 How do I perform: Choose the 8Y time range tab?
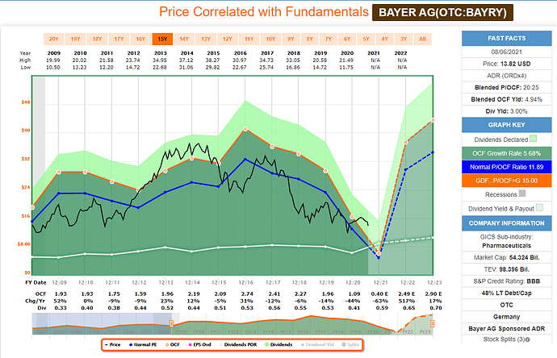310,39
